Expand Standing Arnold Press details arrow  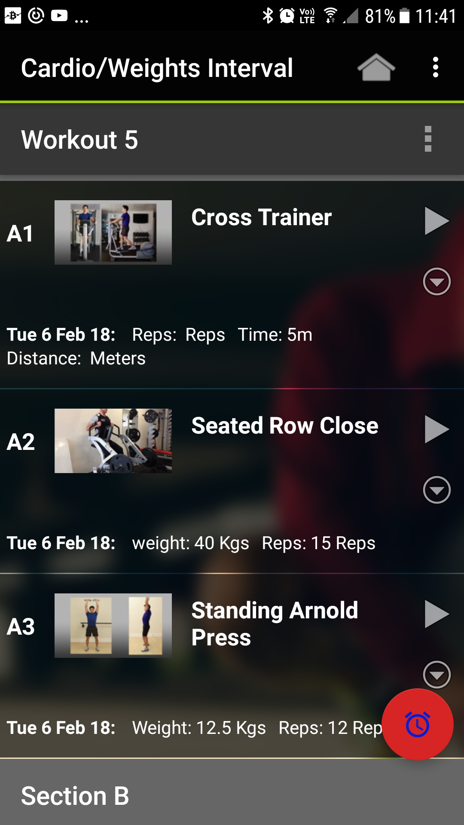[x=437, y=674]
